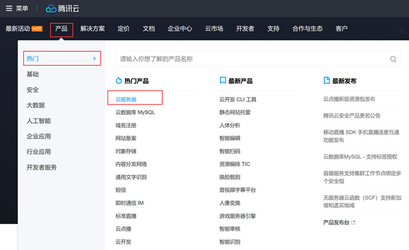409x250 pixels.
Task: Select 人工智能 in the category sidebar
Action: 39,121
